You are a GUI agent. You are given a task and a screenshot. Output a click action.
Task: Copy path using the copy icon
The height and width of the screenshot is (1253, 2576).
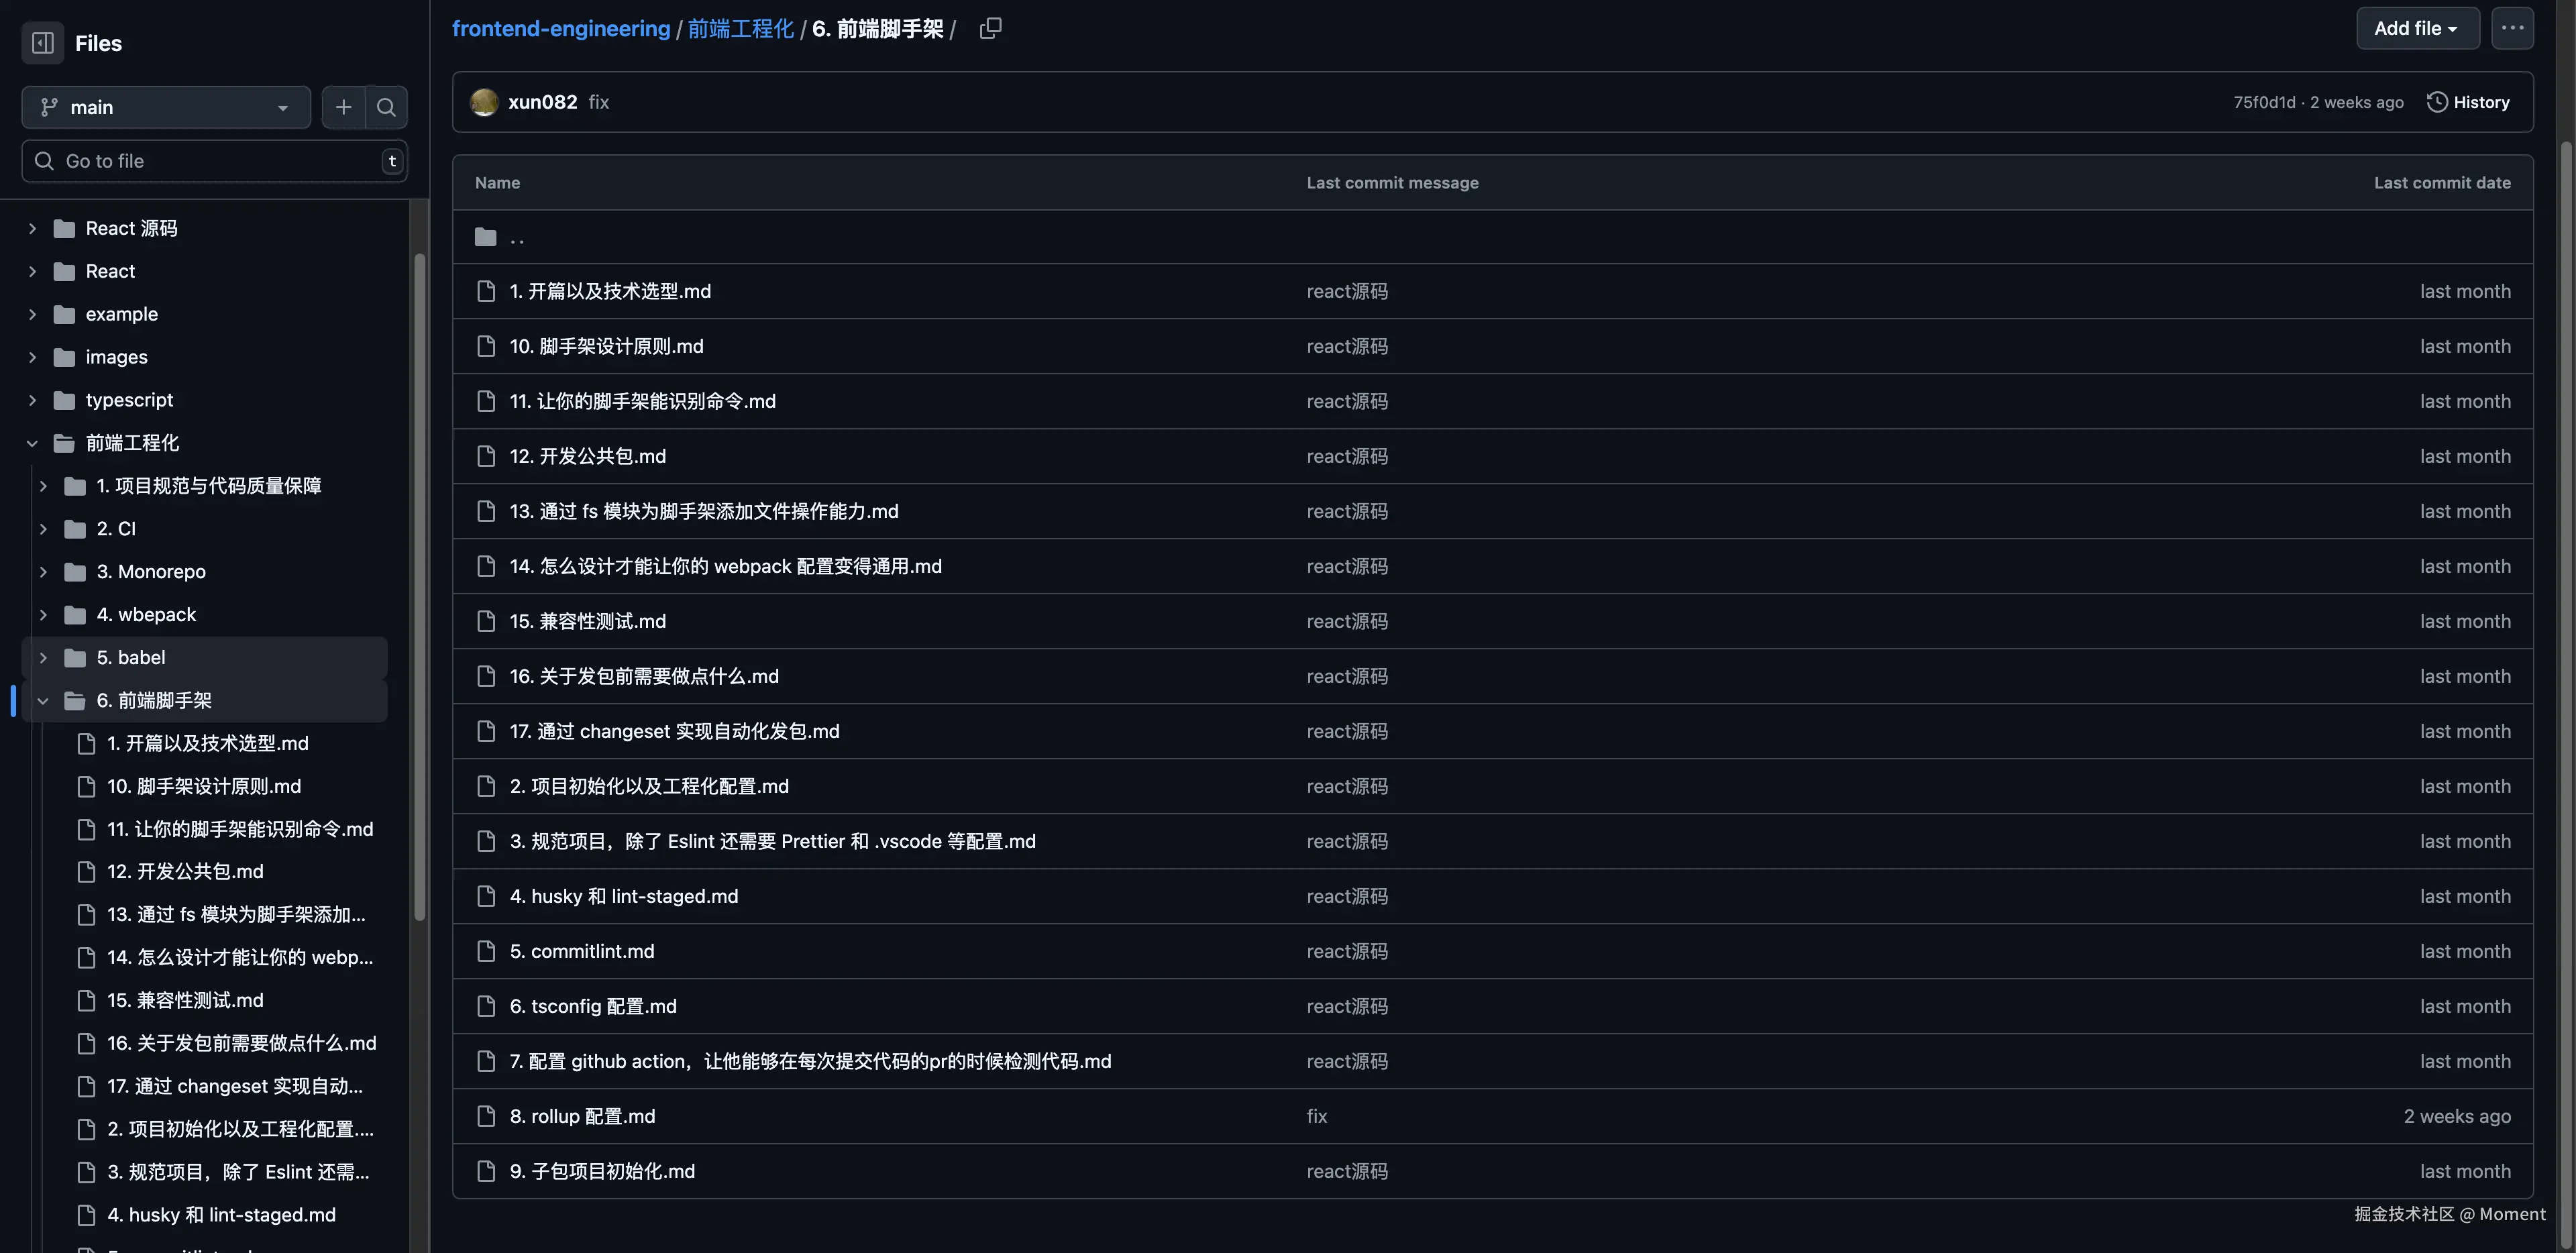coord(990,28)
